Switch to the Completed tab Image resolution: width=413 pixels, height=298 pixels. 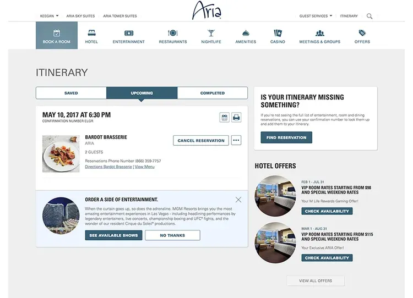pos(213,93)
